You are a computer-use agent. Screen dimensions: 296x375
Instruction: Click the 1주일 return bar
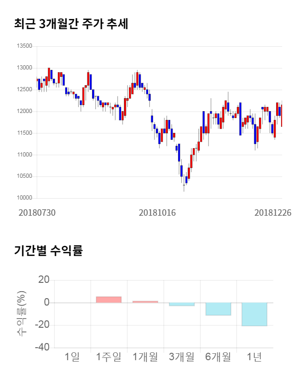coord(109,300)
